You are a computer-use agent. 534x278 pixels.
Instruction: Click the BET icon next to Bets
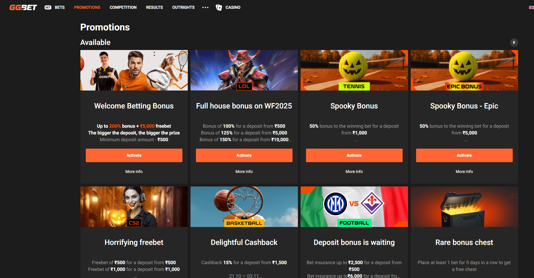tap(48, 7)
